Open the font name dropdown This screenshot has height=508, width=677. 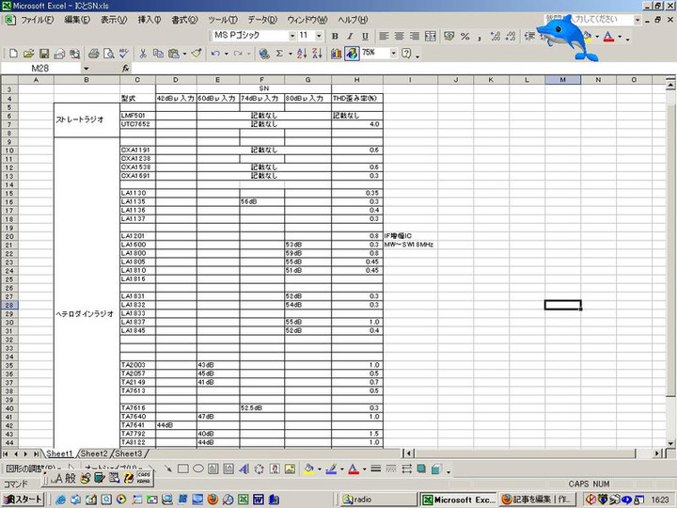pyautogui.click(x=292, y=36)
